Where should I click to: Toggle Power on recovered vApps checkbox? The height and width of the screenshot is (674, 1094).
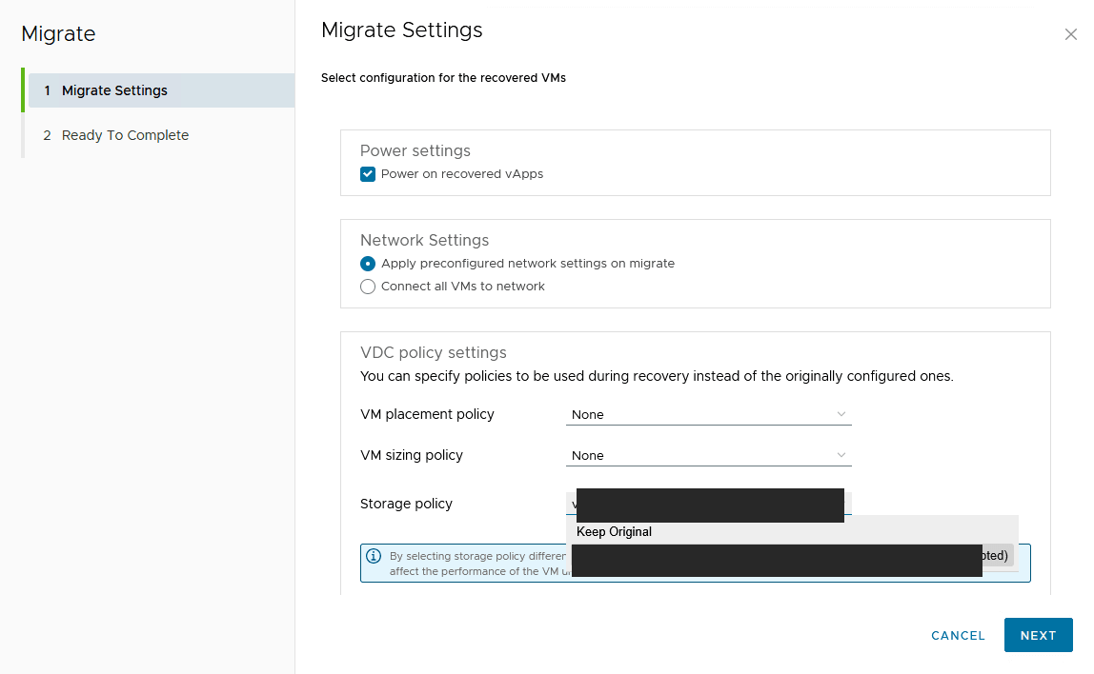[368, 174]
